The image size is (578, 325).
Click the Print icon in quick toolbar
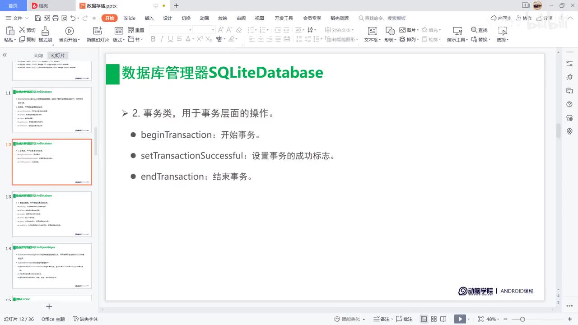pyautogui.click(x=55, y=18)
